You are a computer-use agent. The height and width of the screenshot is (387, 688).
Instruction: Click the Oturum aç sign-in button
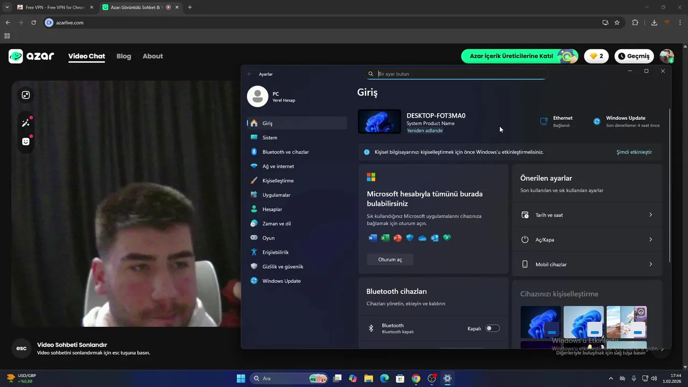390,260
